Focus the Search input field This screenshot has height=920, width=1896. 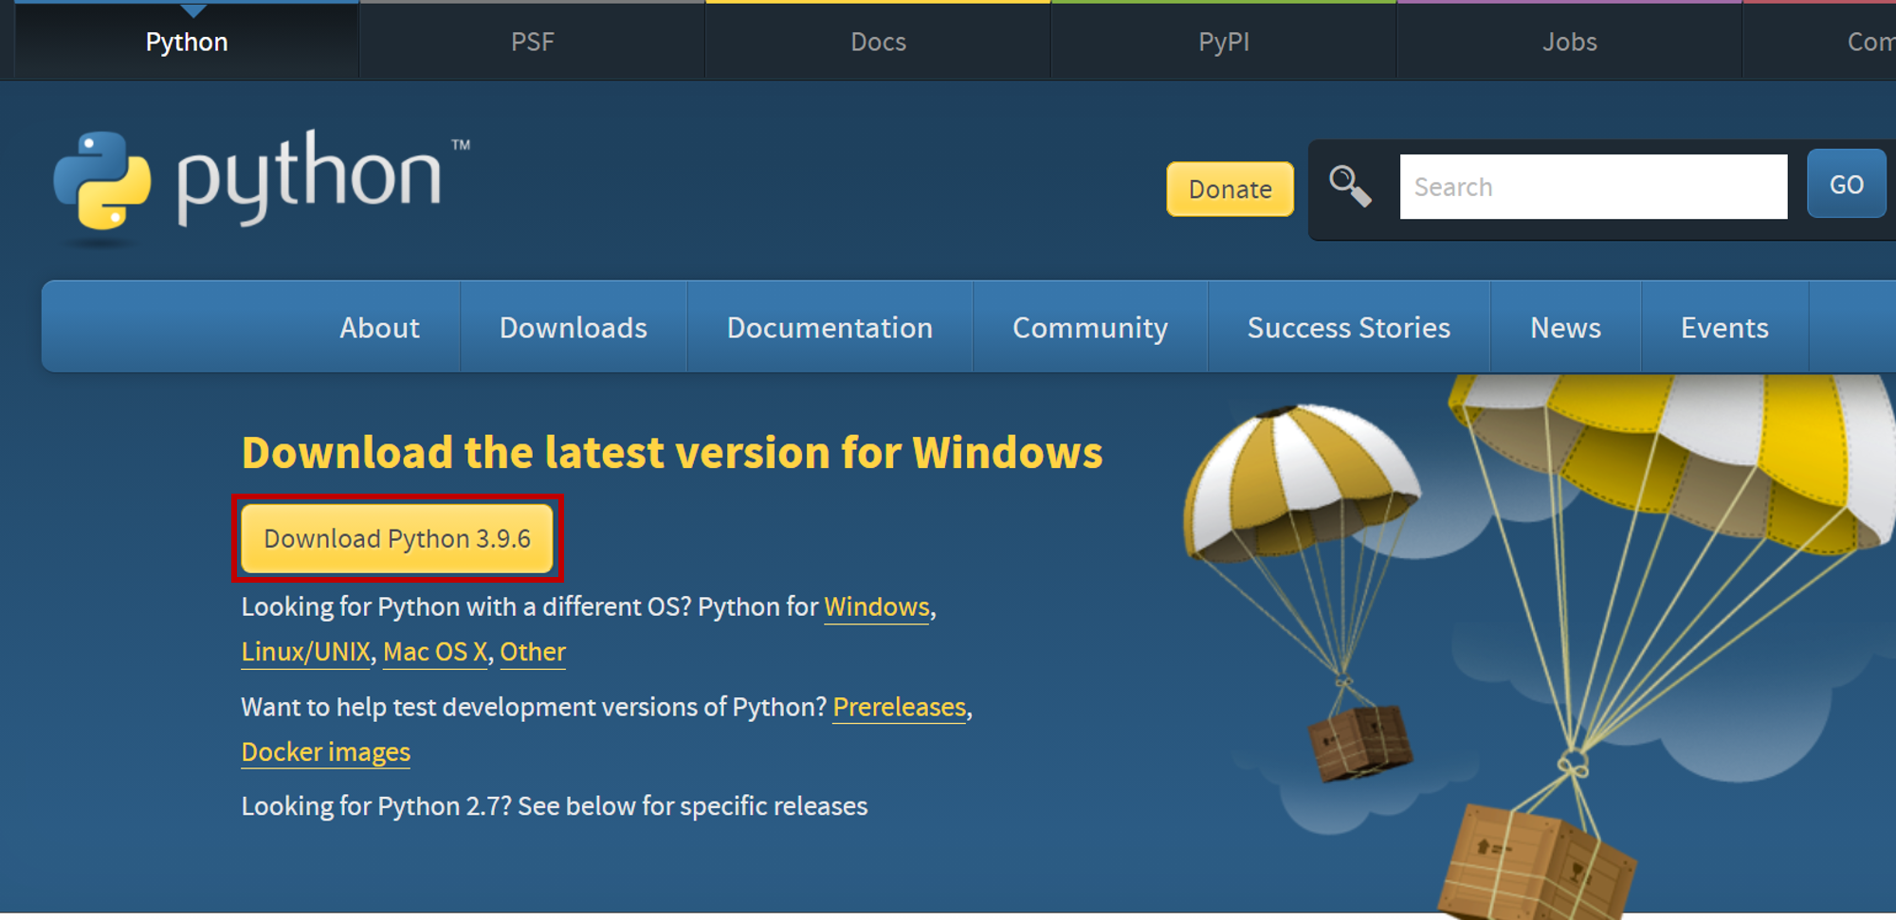click(x=1594, y=187)
